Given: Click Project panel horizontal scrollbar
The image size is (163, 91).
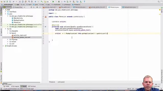Looking at the screenshot, I should 21,82.
